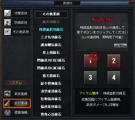Viewport: 135px width, 120px height.
Task: Open 武技登録 via its icon
Action: tap(8, 94)
